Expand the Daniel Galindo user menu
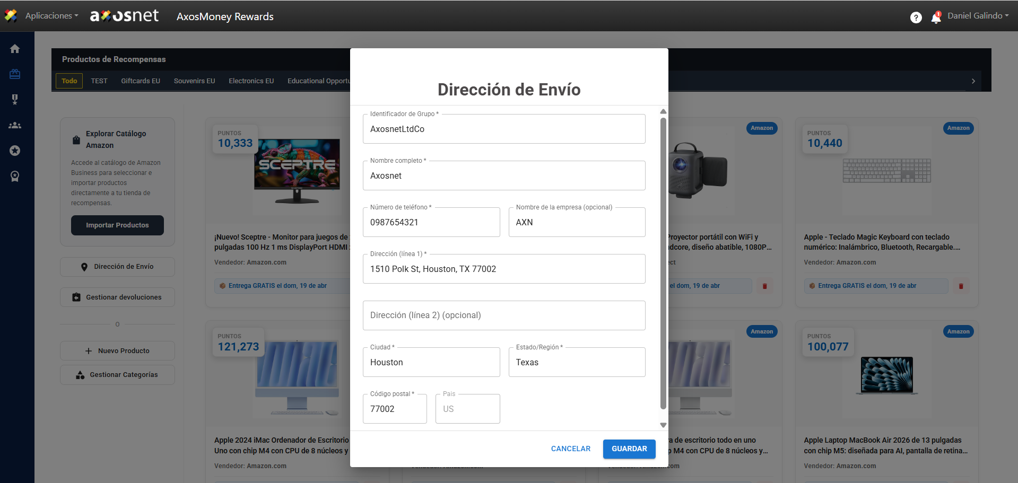Image resolution: width=1018 pixels, height=483 pixels. (x=978, y=16)
